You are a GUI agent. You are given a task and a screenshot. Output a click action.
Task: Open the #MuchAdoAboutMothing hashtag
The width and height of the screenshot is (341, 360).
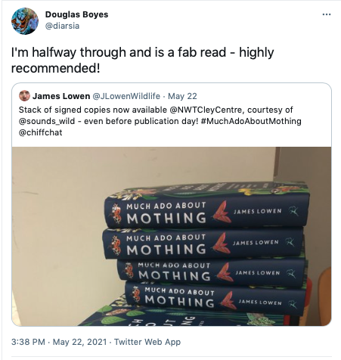251,121
